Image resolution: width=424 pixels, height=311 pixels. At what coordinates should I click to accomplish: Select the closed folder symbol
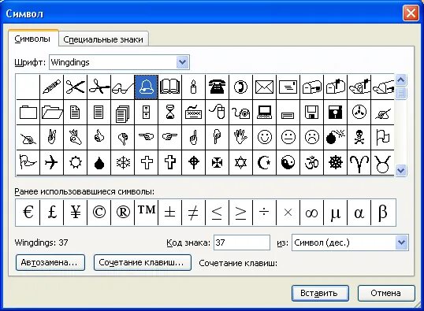28,112
